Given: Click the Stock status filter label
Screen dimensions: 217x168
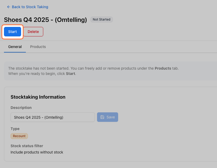Looking at the screenshot, I should pos(27,146).
